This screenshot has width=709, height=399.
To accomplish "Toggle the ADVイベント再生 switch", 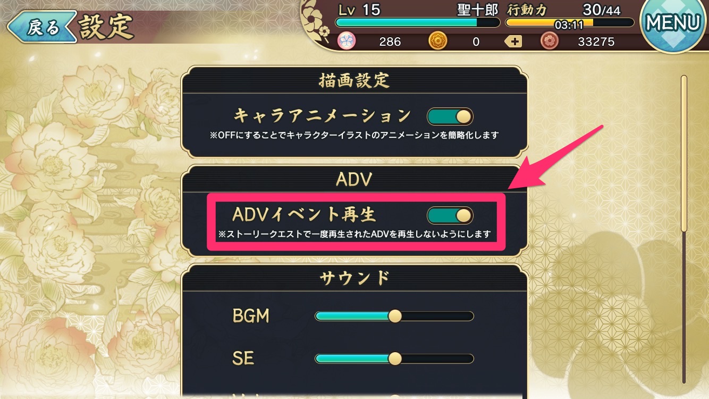I will point(450,215).
